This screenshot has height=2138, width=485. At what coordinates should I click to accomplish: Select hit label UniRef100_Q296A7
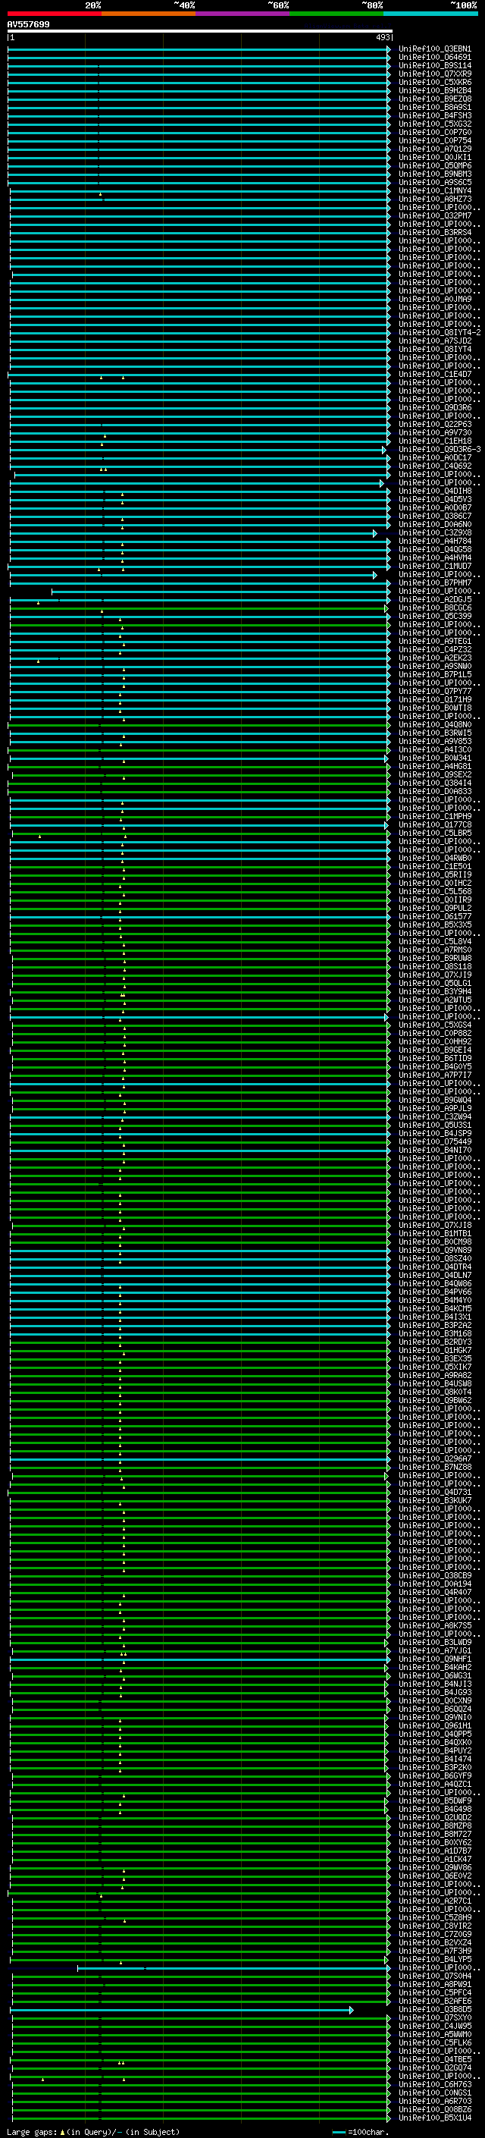tap(434, 1459)
